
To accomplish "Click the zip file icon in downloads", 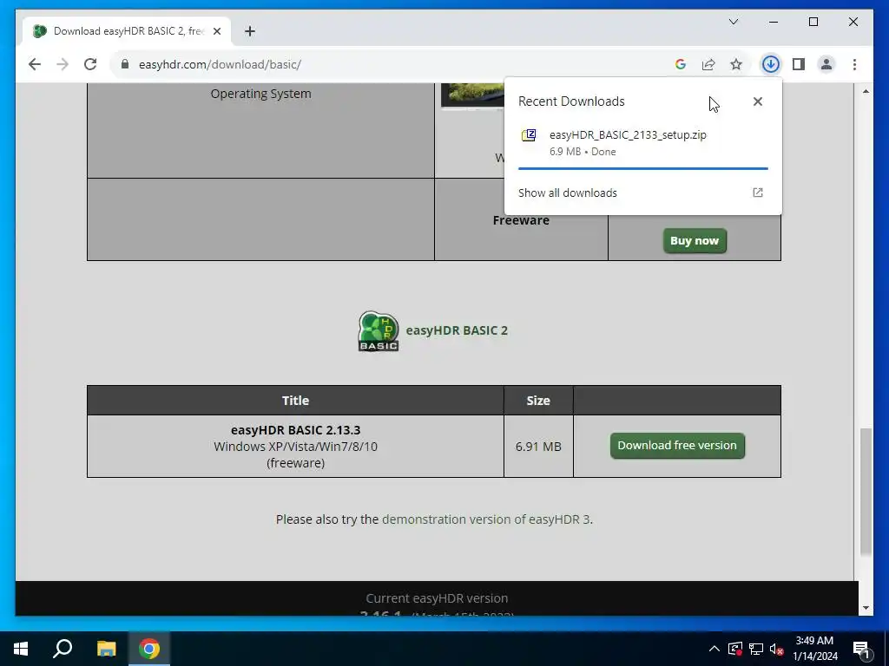I will (529, 135).
